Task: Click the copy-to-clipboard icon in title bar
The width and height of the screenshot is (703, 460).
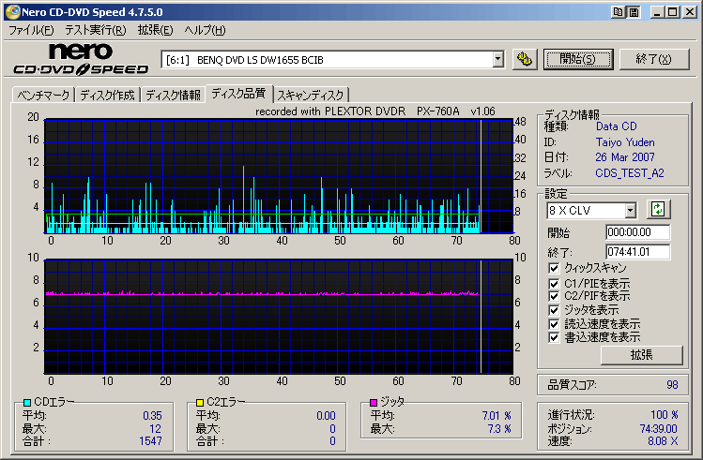Action: [x=619, y=12]
